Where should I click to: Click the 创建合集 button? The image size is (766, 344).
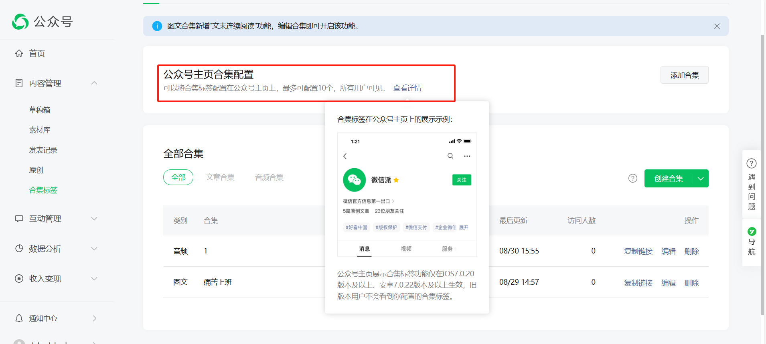pyautogui.click(x=669, y=178)
